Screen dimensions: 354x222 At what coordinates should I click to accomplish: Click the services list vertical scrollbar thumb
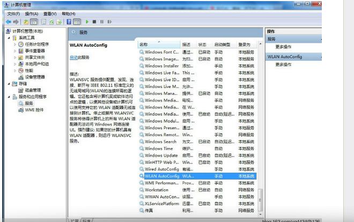click(260, 199)
